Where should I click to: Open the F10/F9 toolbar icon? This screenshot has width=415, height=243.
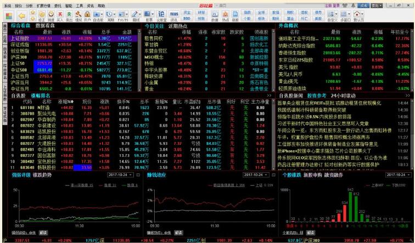[121, 14]
